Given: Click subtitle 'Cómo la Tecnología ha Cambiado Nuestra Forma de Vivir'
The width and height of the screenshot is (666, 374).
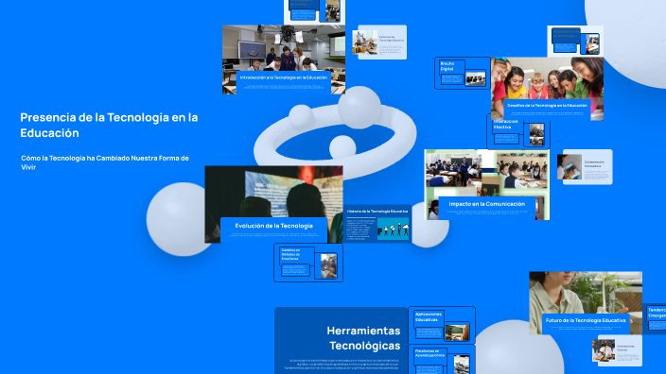Looking at the screenshot, I should (105, 162).
